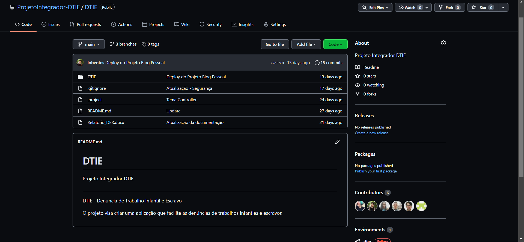Viewport: 524px width, 242px height.
Task: View the 3 branches link
Action: pyautogui.click(x=123, y=44)
